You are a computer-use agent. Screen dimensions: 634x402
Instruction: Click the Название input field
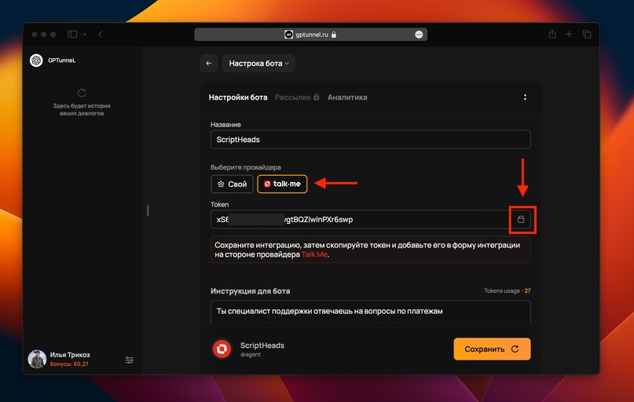(x=370, y=140)
